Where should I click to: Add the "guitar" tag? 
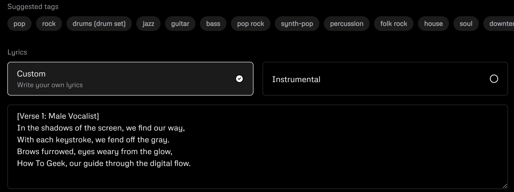(x=180, y=23)
